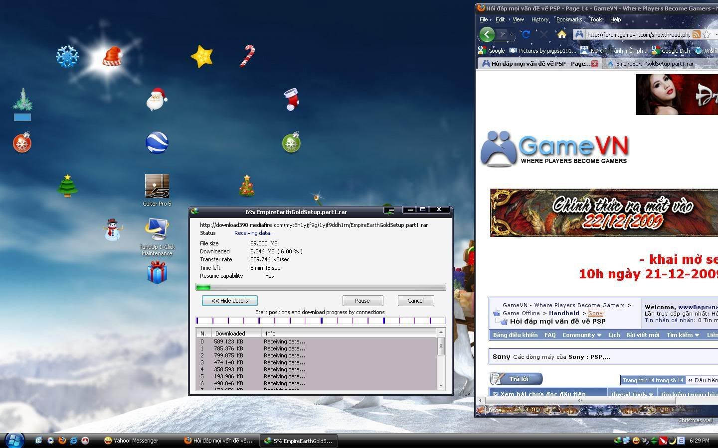Screen dimensions: 718x448
Task: Open the View menu in Firefox
Action: click(x=518, y=19)
